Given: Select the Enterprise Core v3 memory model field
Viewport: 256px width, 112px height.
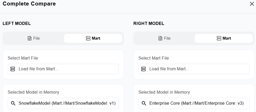Looking at the screenshot, I should click(194, 103).
